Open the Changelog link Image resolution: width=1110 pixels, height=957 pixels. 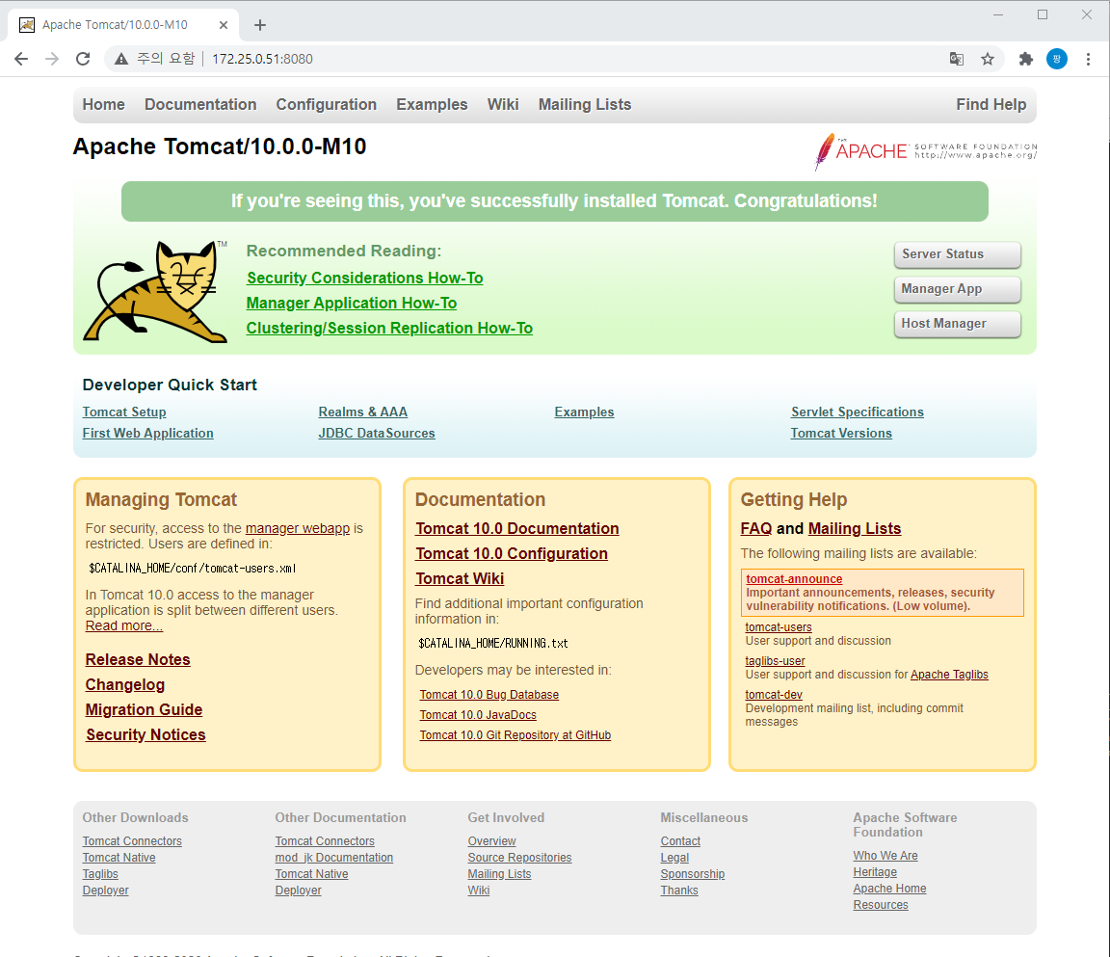124,685
